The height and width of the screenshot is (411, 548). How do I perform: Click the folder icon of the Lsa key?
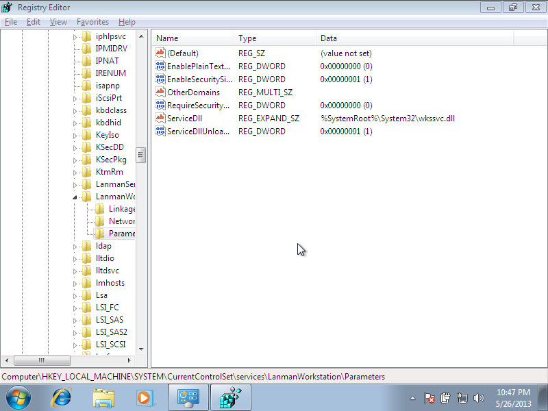point(87,295)
